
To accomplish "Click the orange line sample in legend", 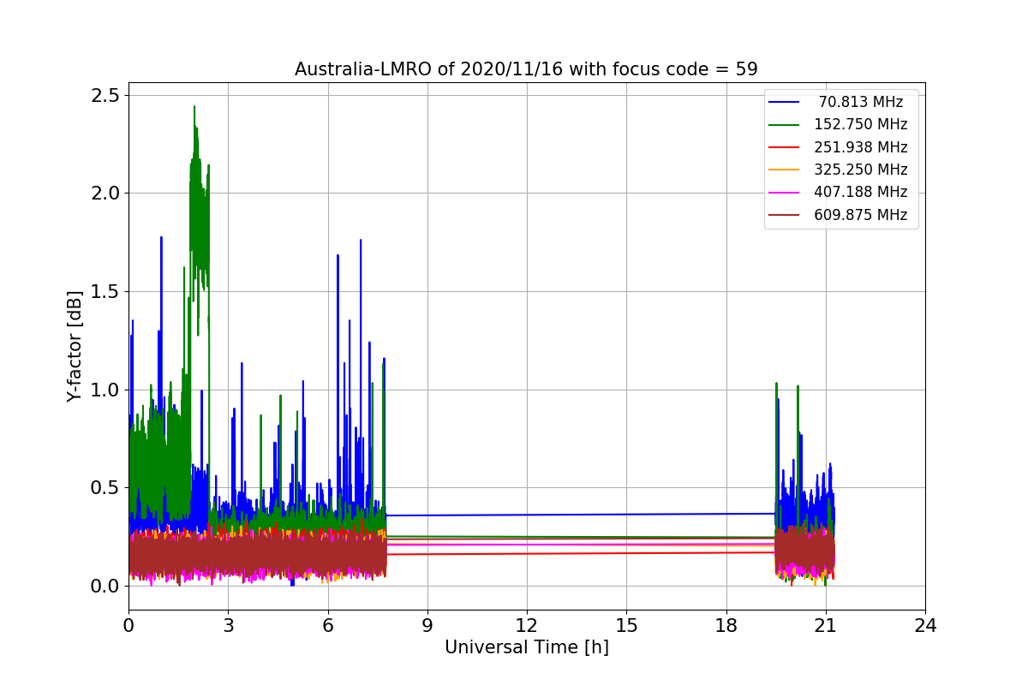I will (785, 170).
